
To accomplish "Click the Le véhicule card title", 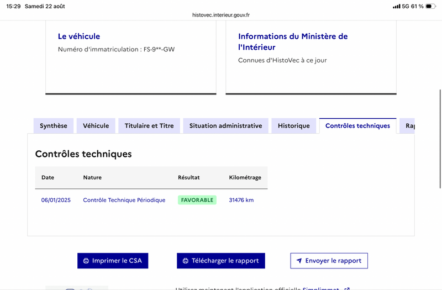I will pyautogui.click(x=79, y=36).
